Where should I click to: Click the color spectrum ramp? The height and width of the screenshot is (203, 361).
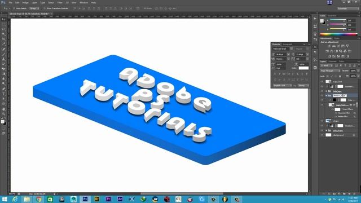338,34
